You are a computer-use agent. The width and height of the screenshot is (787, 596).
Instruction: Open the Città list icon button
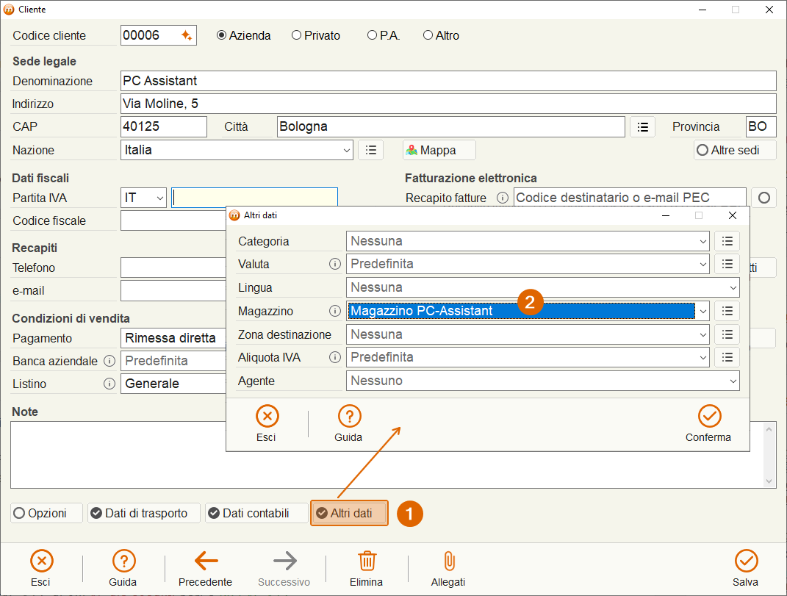642,127
